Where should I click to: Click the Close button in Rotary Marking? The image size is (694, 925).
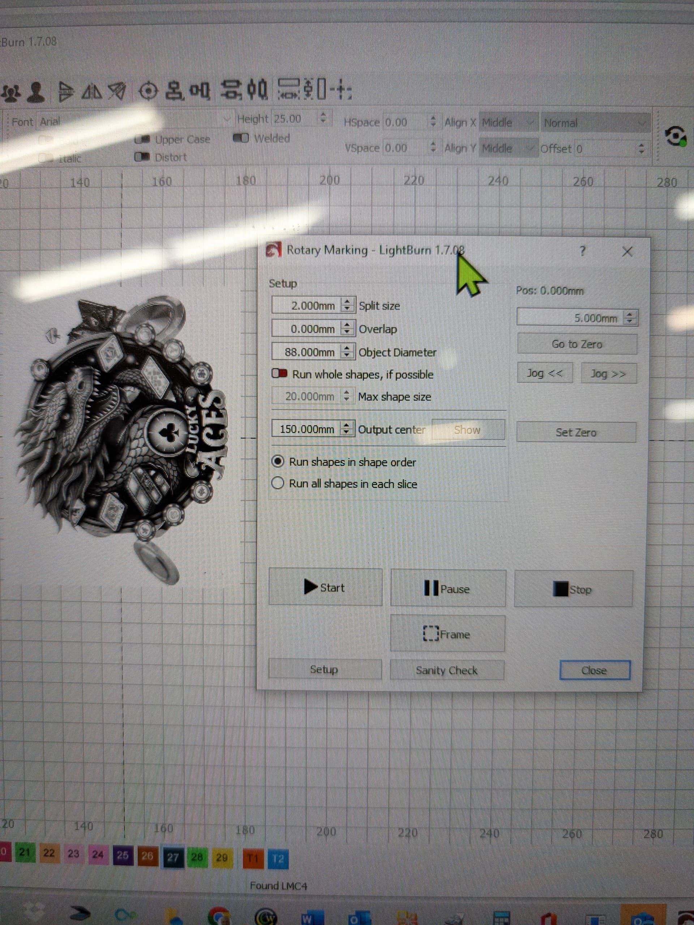coord(595,670)
